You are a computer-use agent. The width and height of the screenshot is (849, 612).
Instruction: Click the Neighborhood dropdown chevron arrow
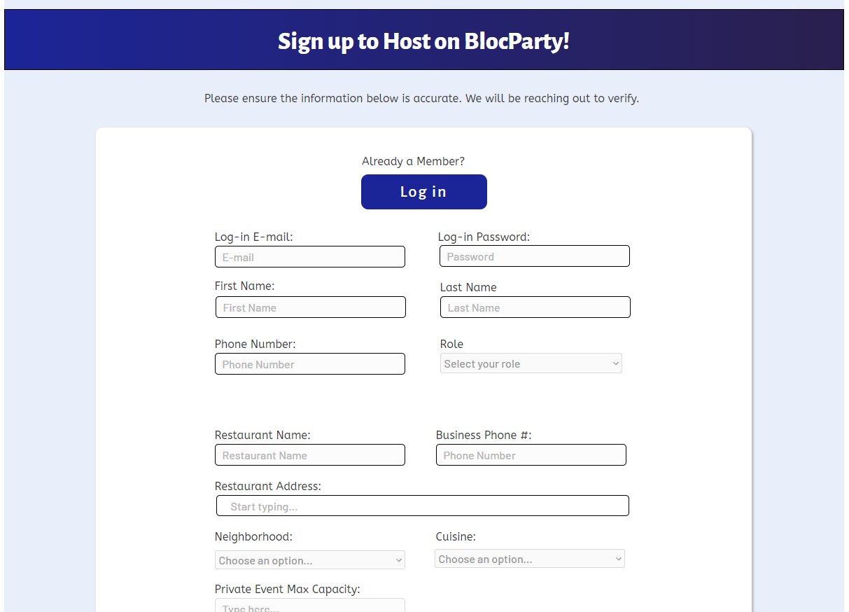click(399, 560)
